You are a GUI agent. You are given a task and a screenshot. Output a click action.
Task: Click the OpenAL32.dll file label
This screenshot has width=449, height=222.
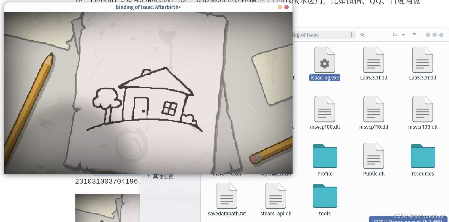click(276, 174)
